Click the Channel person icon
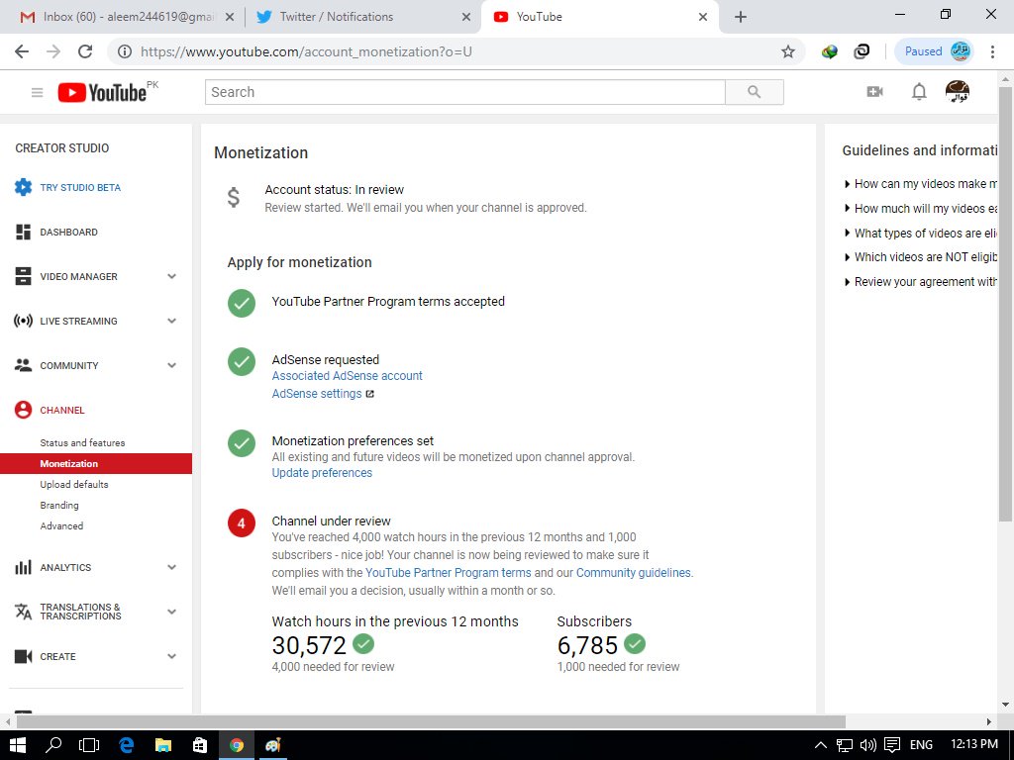Viewport: 1014px width, 760px height. pos(24,410)
